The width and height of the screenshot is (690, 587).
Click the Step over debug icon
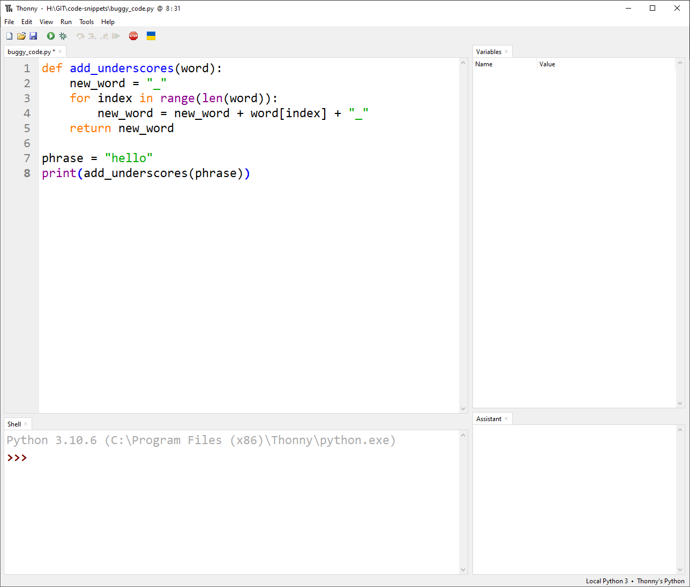80,36
